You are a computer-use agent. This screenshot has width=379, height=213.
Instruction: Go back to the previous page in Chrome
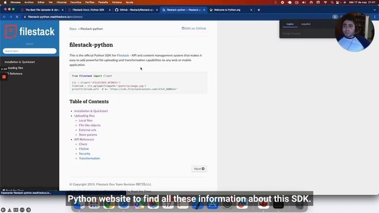click(4, 17)
